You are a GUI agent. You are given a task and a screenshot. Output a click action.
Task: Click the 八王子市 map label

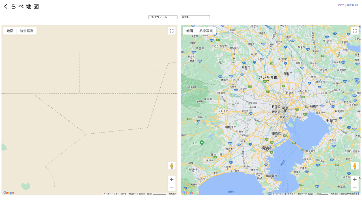(x=223, y=111)
